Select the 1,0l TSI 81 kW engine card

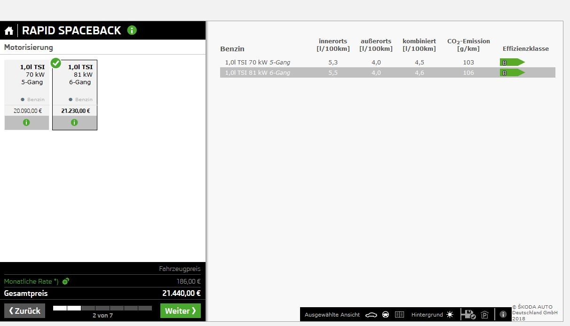75,95
